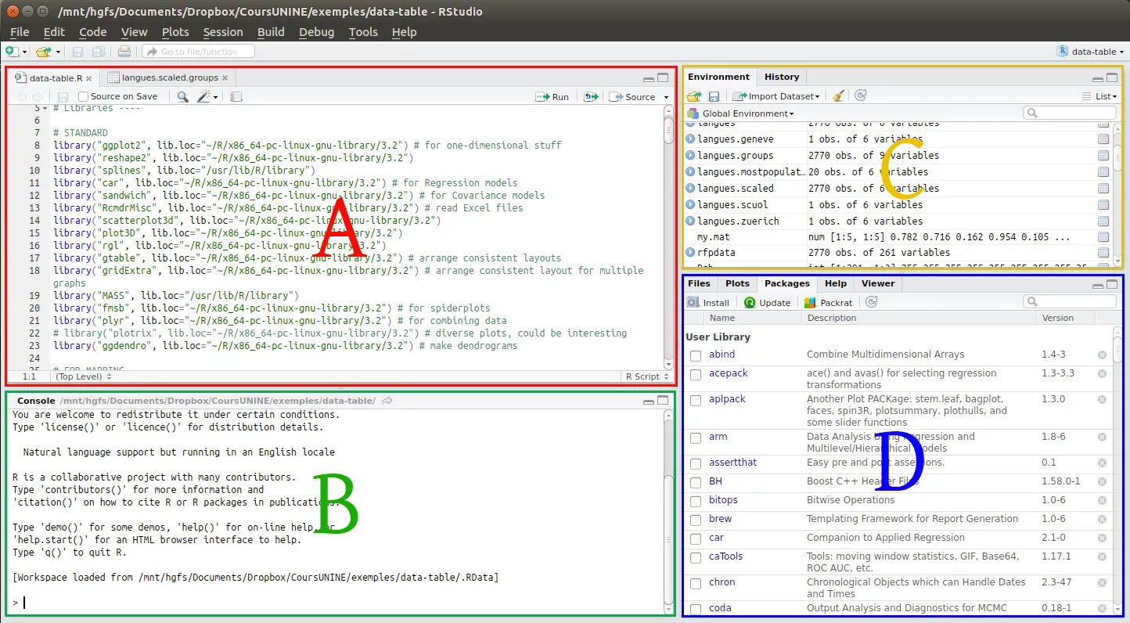Viewport: 1130px width, 623px height.
Task: Click the print icon in main toolbar
Action: point(124,52)
